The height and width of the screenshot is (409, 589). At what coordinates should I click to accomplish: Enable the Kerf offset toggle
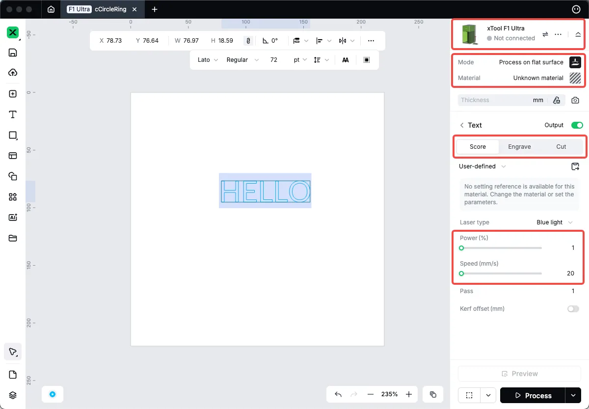573,309
